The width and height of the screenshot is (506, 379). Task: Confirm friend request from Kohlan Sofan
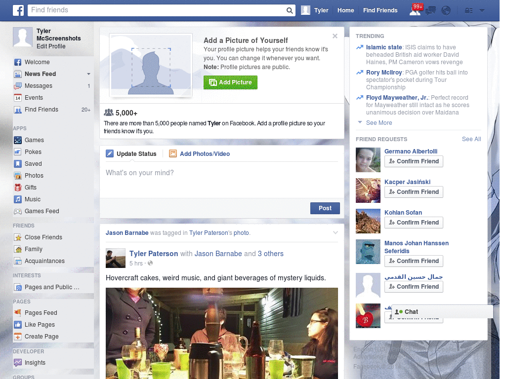click(x=414, y=223)
